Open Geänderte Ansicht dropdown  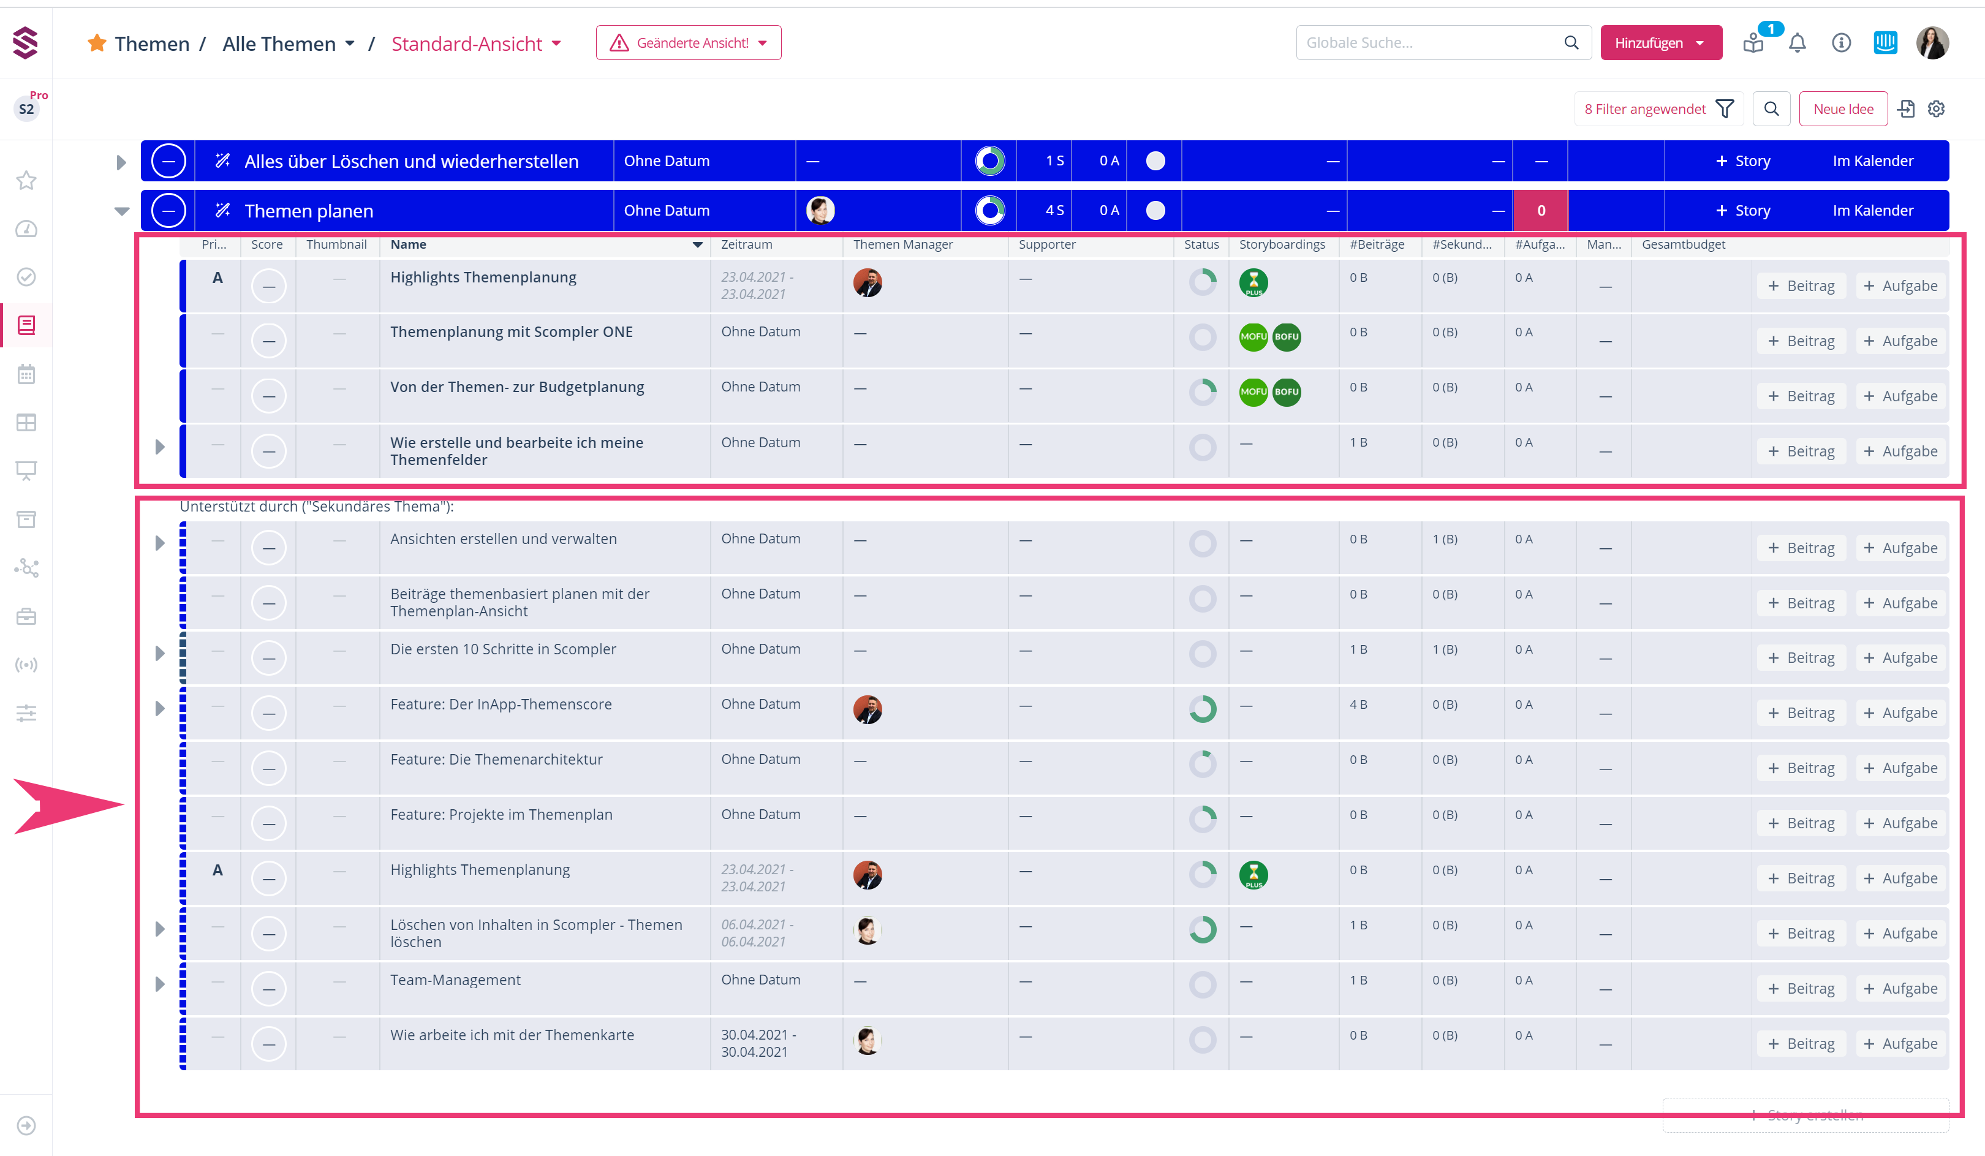(689, 42)
